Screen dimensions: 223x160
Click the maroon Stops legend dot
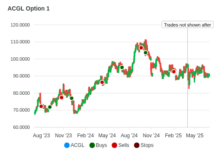click(137, 145)
